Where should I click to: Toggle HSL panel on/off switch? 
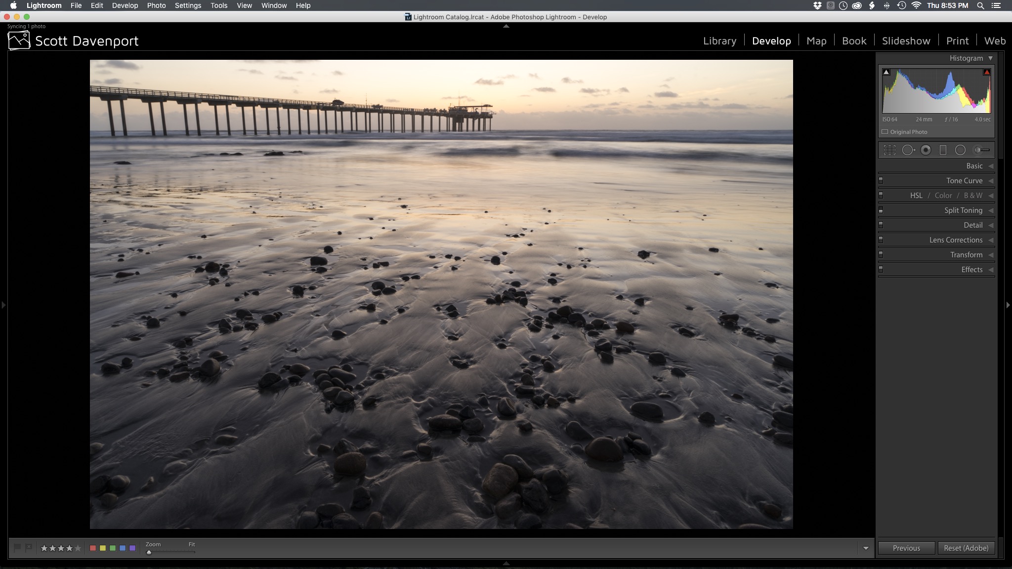tap(881, 196)
